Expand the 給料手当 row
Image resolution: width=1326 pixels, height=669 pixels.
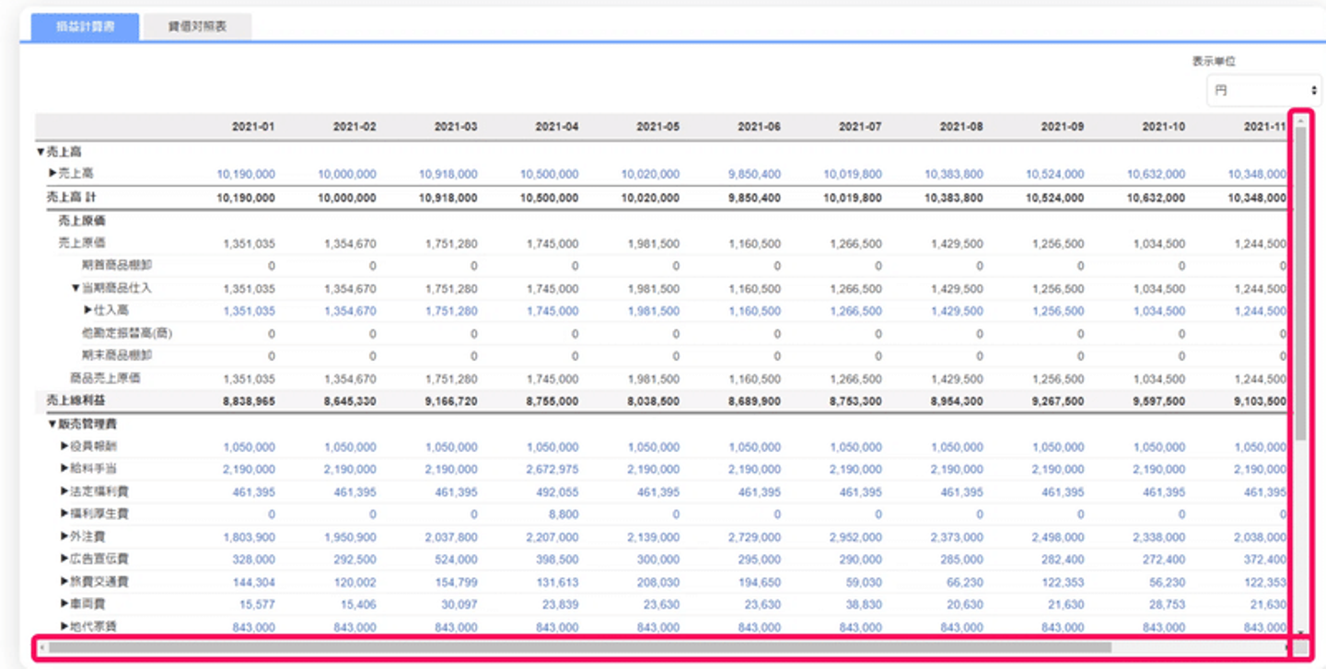pyautogui.click(x=64, y=469)
